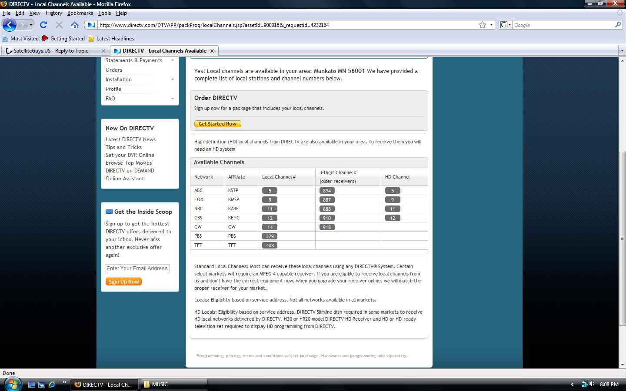626x391 pixels.
Task: Click the search magnifier icon
Action: point(618,25)
